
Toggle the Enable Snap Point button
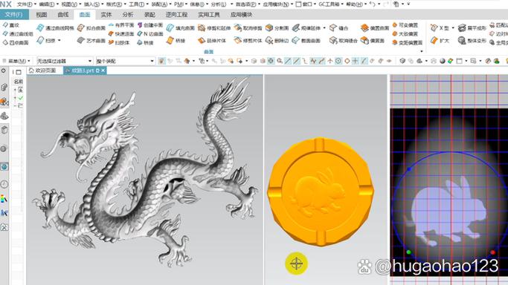click(271, 61)
